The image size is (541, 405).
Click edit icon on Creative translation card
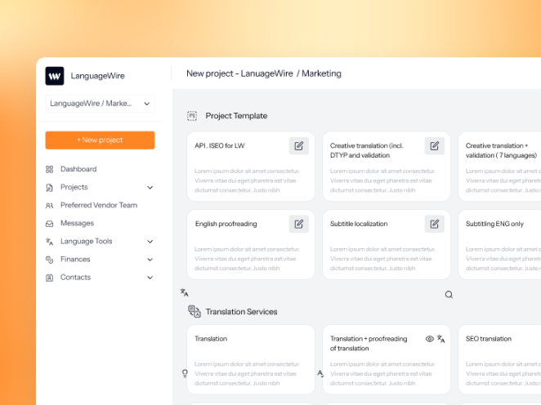click(435, 146)
